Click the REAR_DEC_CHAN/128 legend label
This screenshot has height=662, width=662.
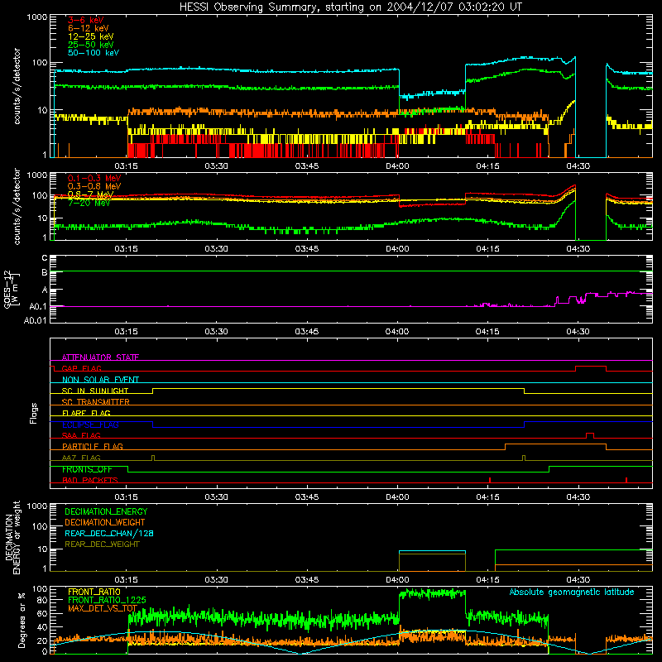pos(109,533)
